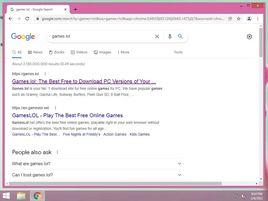Open the More search categories menu
The width and height of the screenshot is (268, 201).
pos(124,52)
